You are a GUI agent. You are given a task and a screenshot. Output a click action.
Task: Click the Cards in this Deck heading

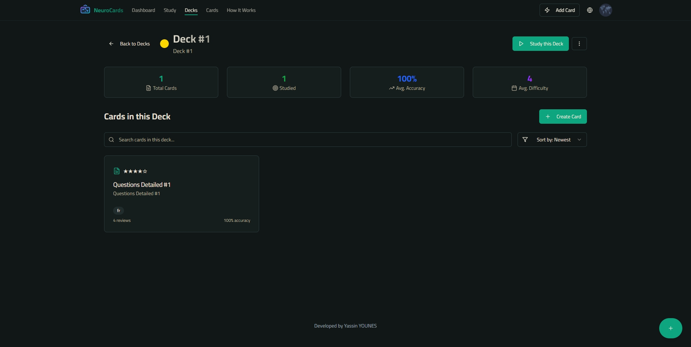pos(137,117)
